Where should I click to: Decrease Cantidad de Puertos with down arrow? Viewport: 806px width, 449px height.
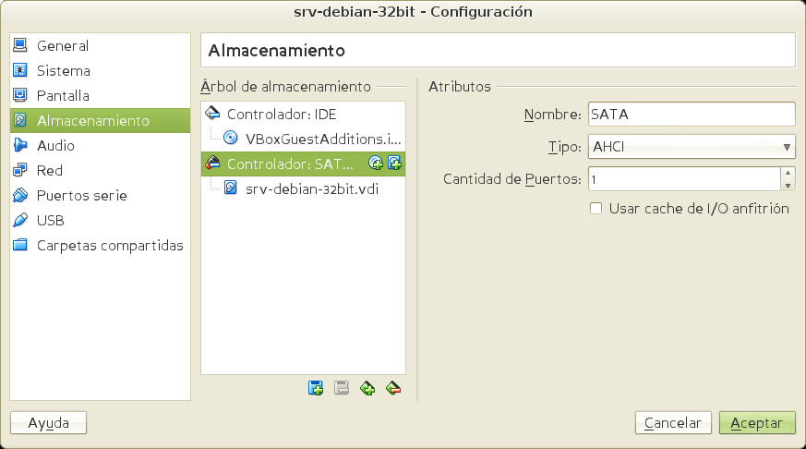[788, 184]
